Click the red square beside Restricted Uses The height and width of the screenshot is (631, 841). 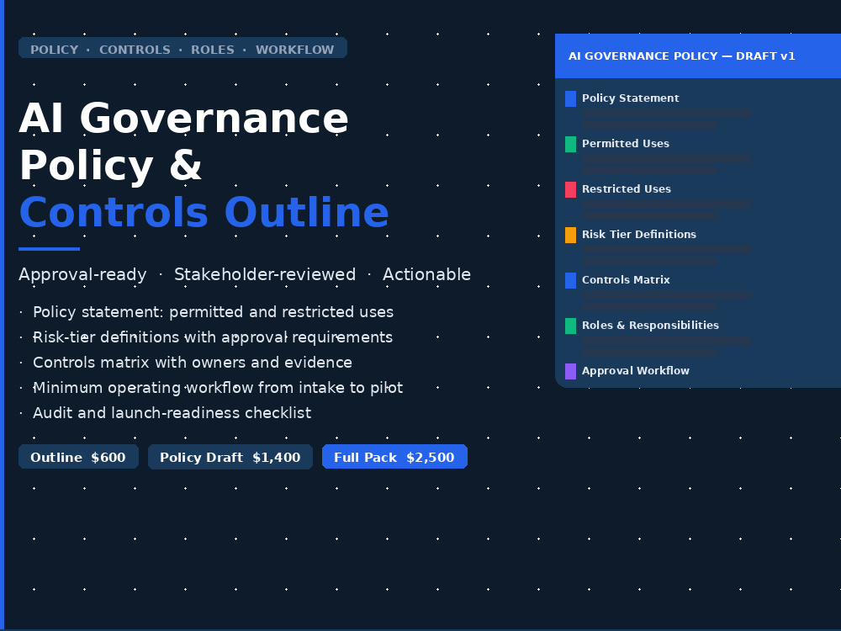[x=571, y=189]
